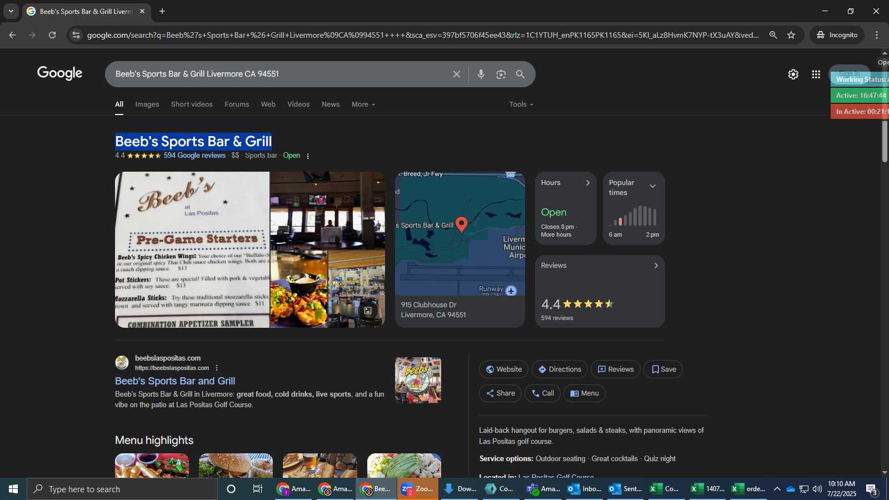This screenshot has height=500, width=889.
Task: Click the Call button
Action: pyautogui.click(x=542, y=393)
